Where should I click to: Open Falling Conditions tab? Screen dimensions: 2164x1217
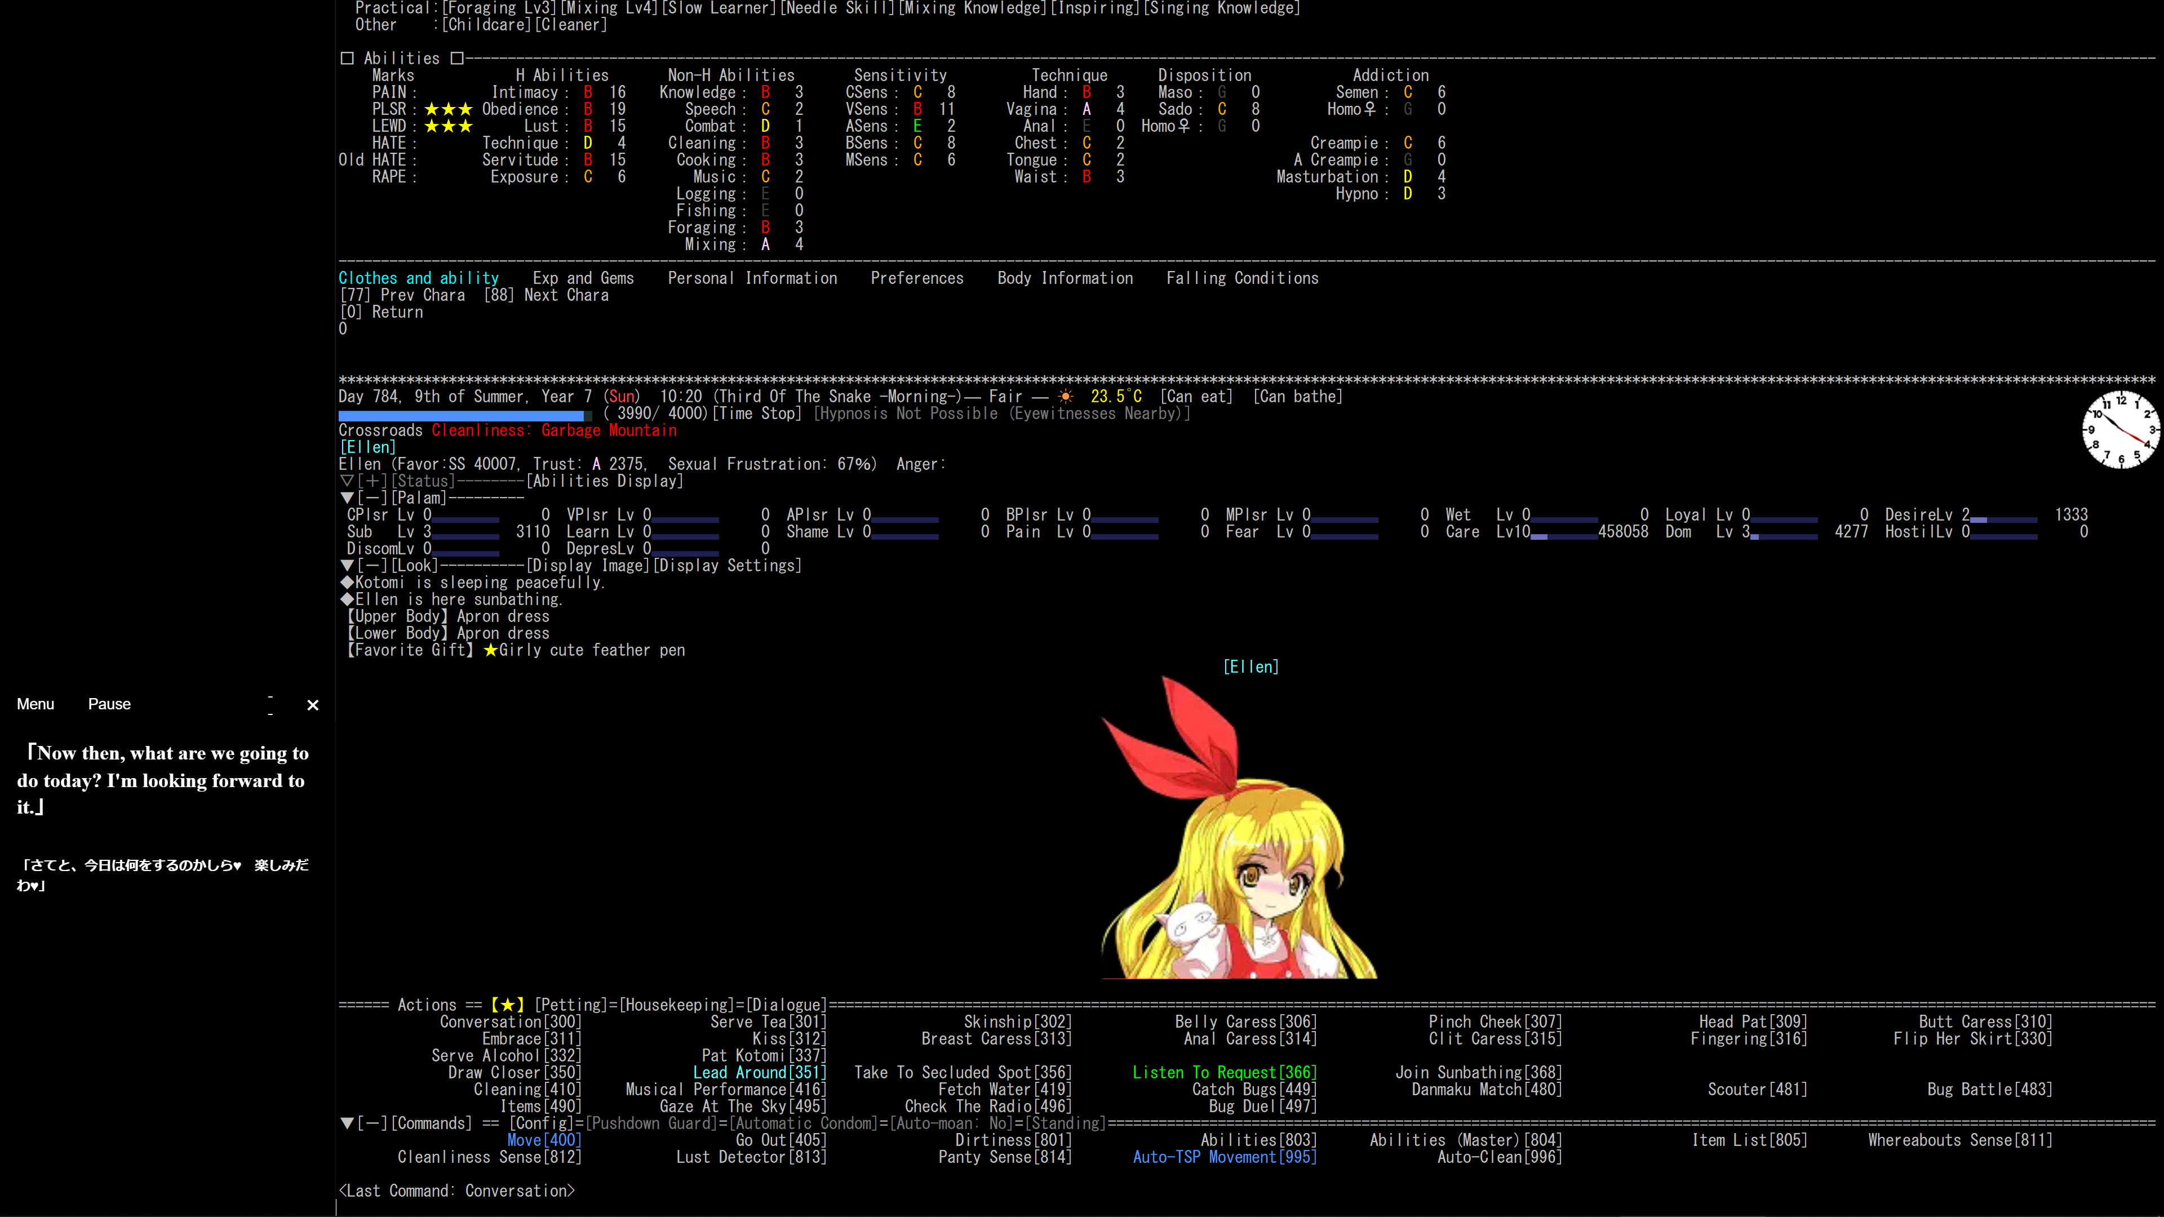click(1241, 278)
